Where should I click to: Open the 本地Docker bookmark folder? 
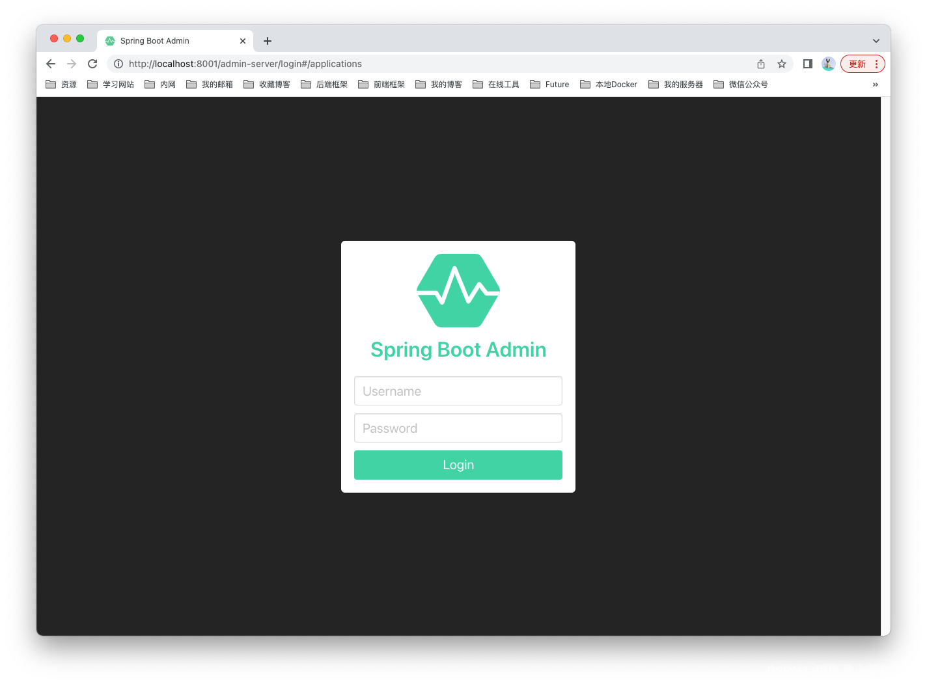point(609,85)
